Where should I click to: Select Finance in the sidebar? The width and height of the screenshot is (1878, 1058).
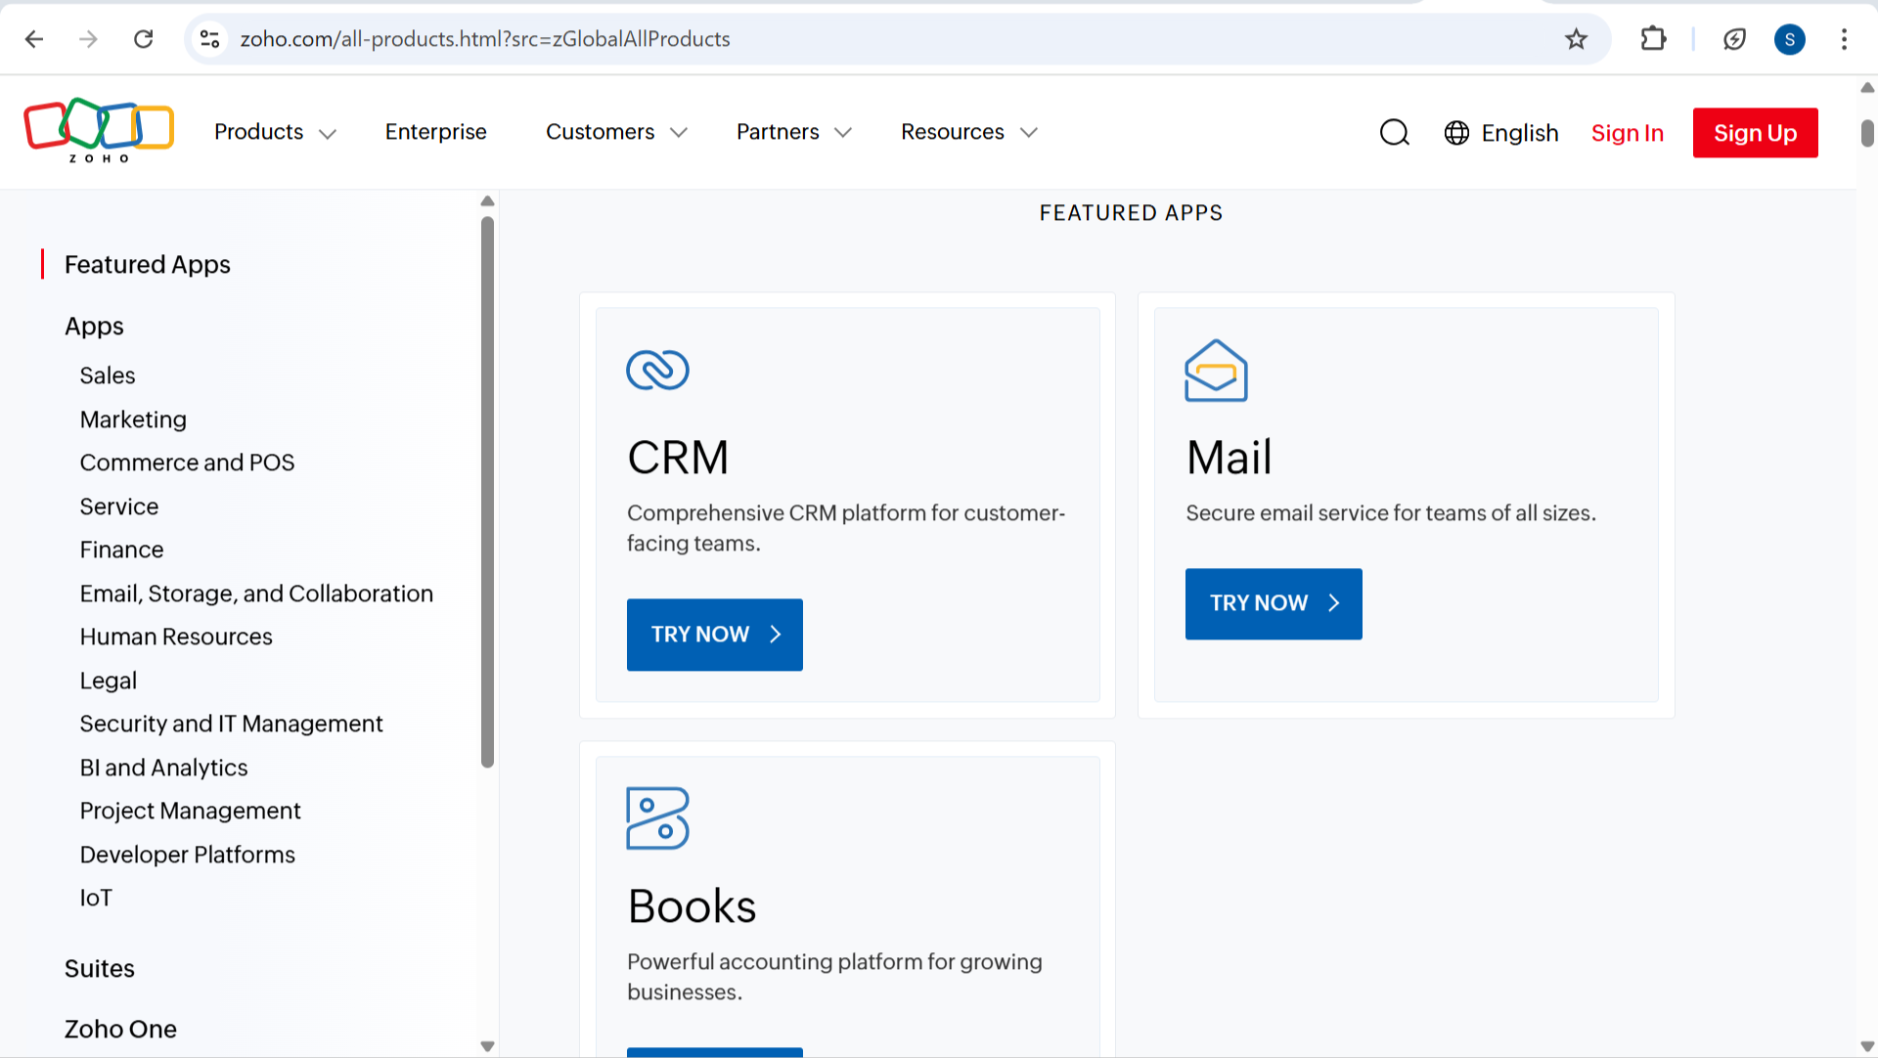pos(121,550)
